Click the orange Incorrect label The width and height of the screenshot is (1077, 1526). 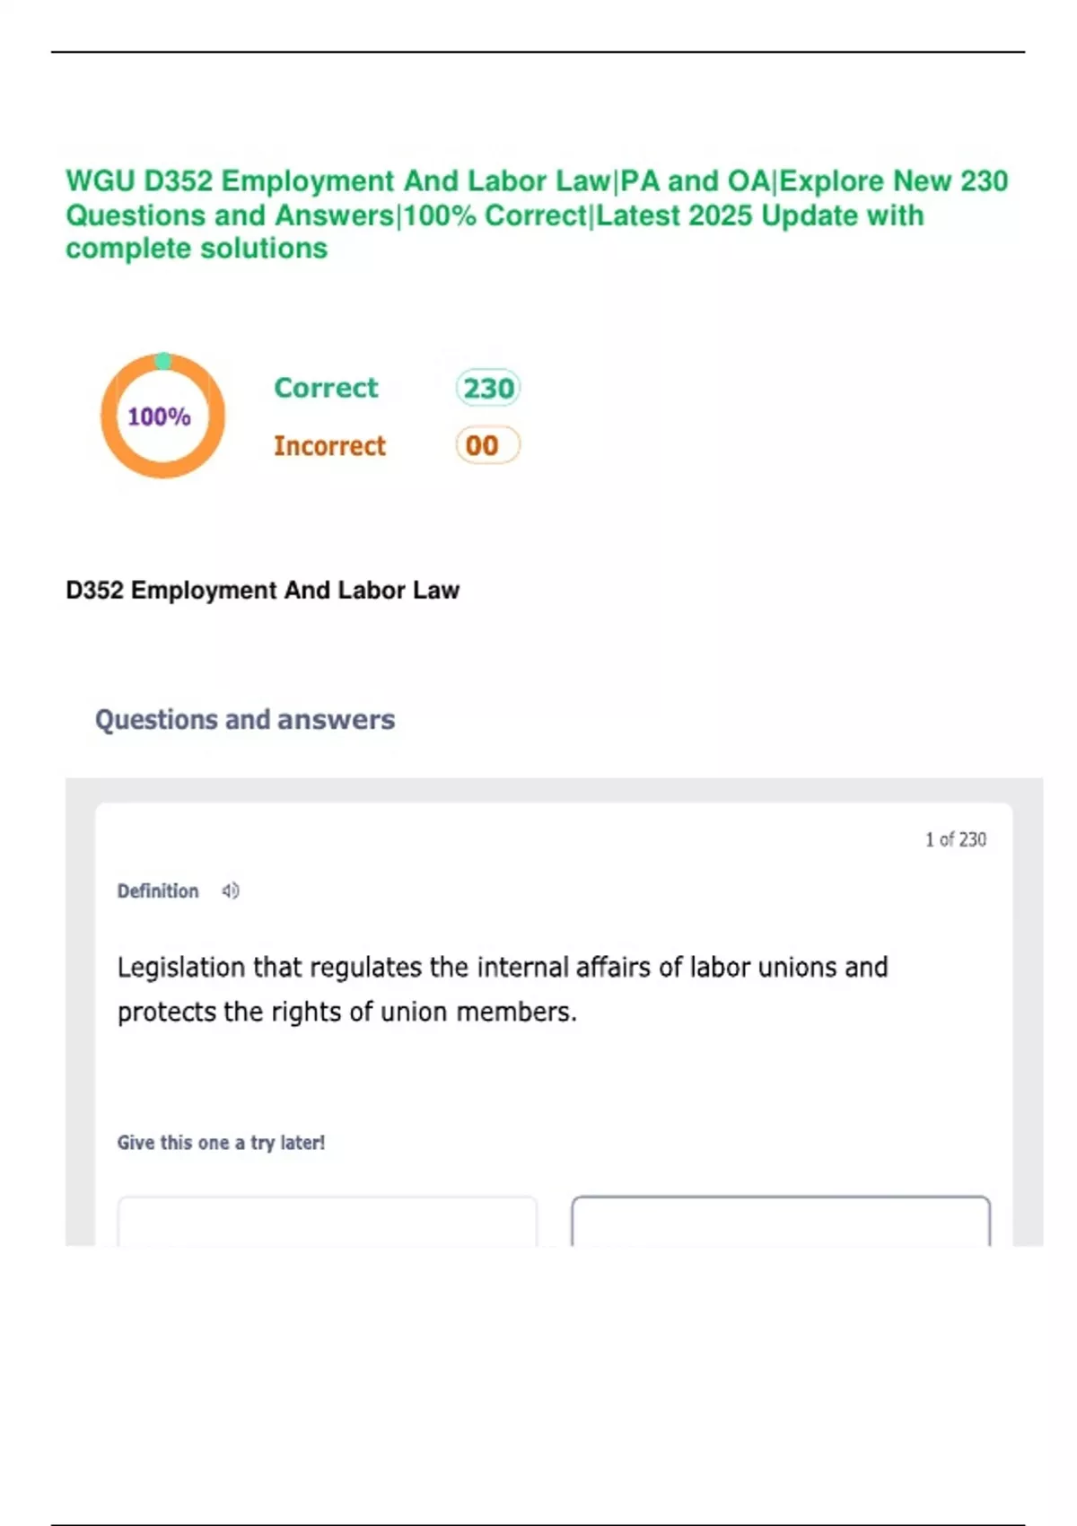coord(329,446)
